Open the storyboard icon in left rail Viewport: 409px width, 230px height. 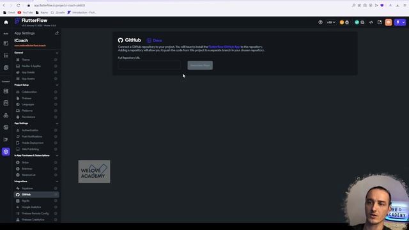(6, 68)
